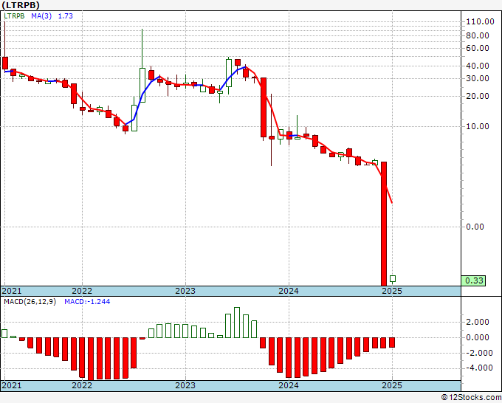The height and width of the screenshot is (403, 502).
Task: Click the tallest green MACD bar in 2023
Action: coord(237,323)
